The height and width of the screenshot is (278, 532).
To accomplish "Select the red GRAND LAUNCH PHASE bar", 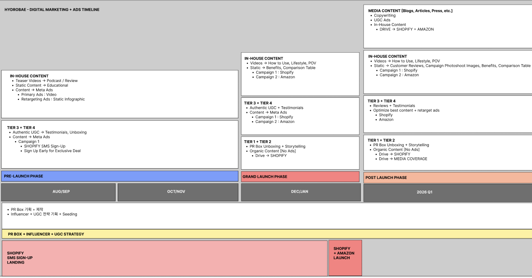I will [x=300, y=176].
